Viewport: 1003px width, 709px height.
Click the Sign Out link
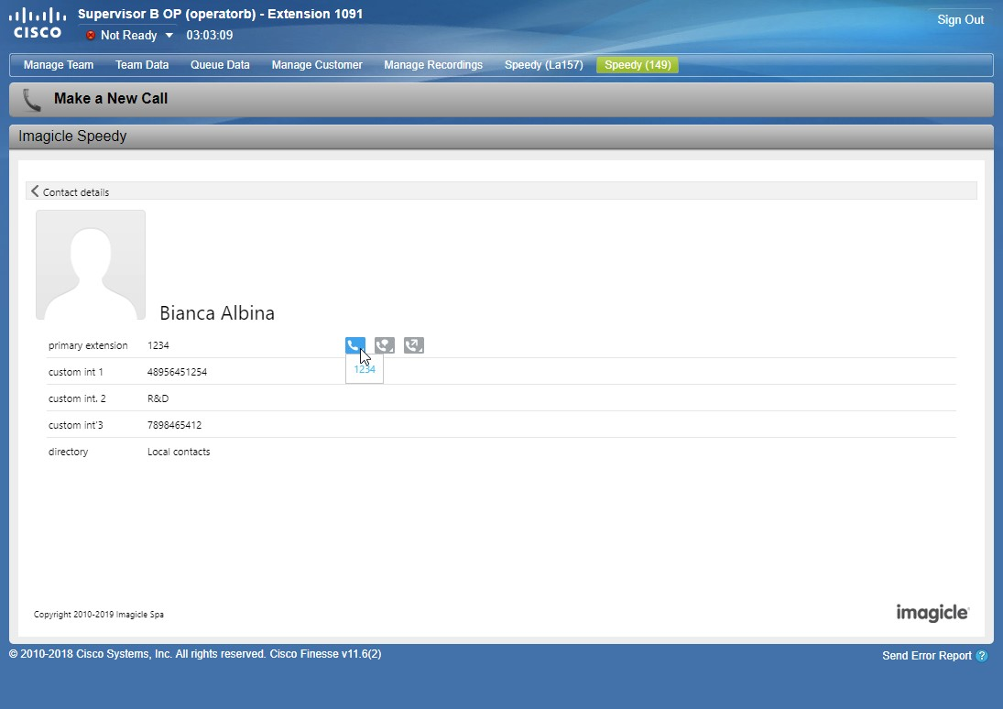pos(960,19)
